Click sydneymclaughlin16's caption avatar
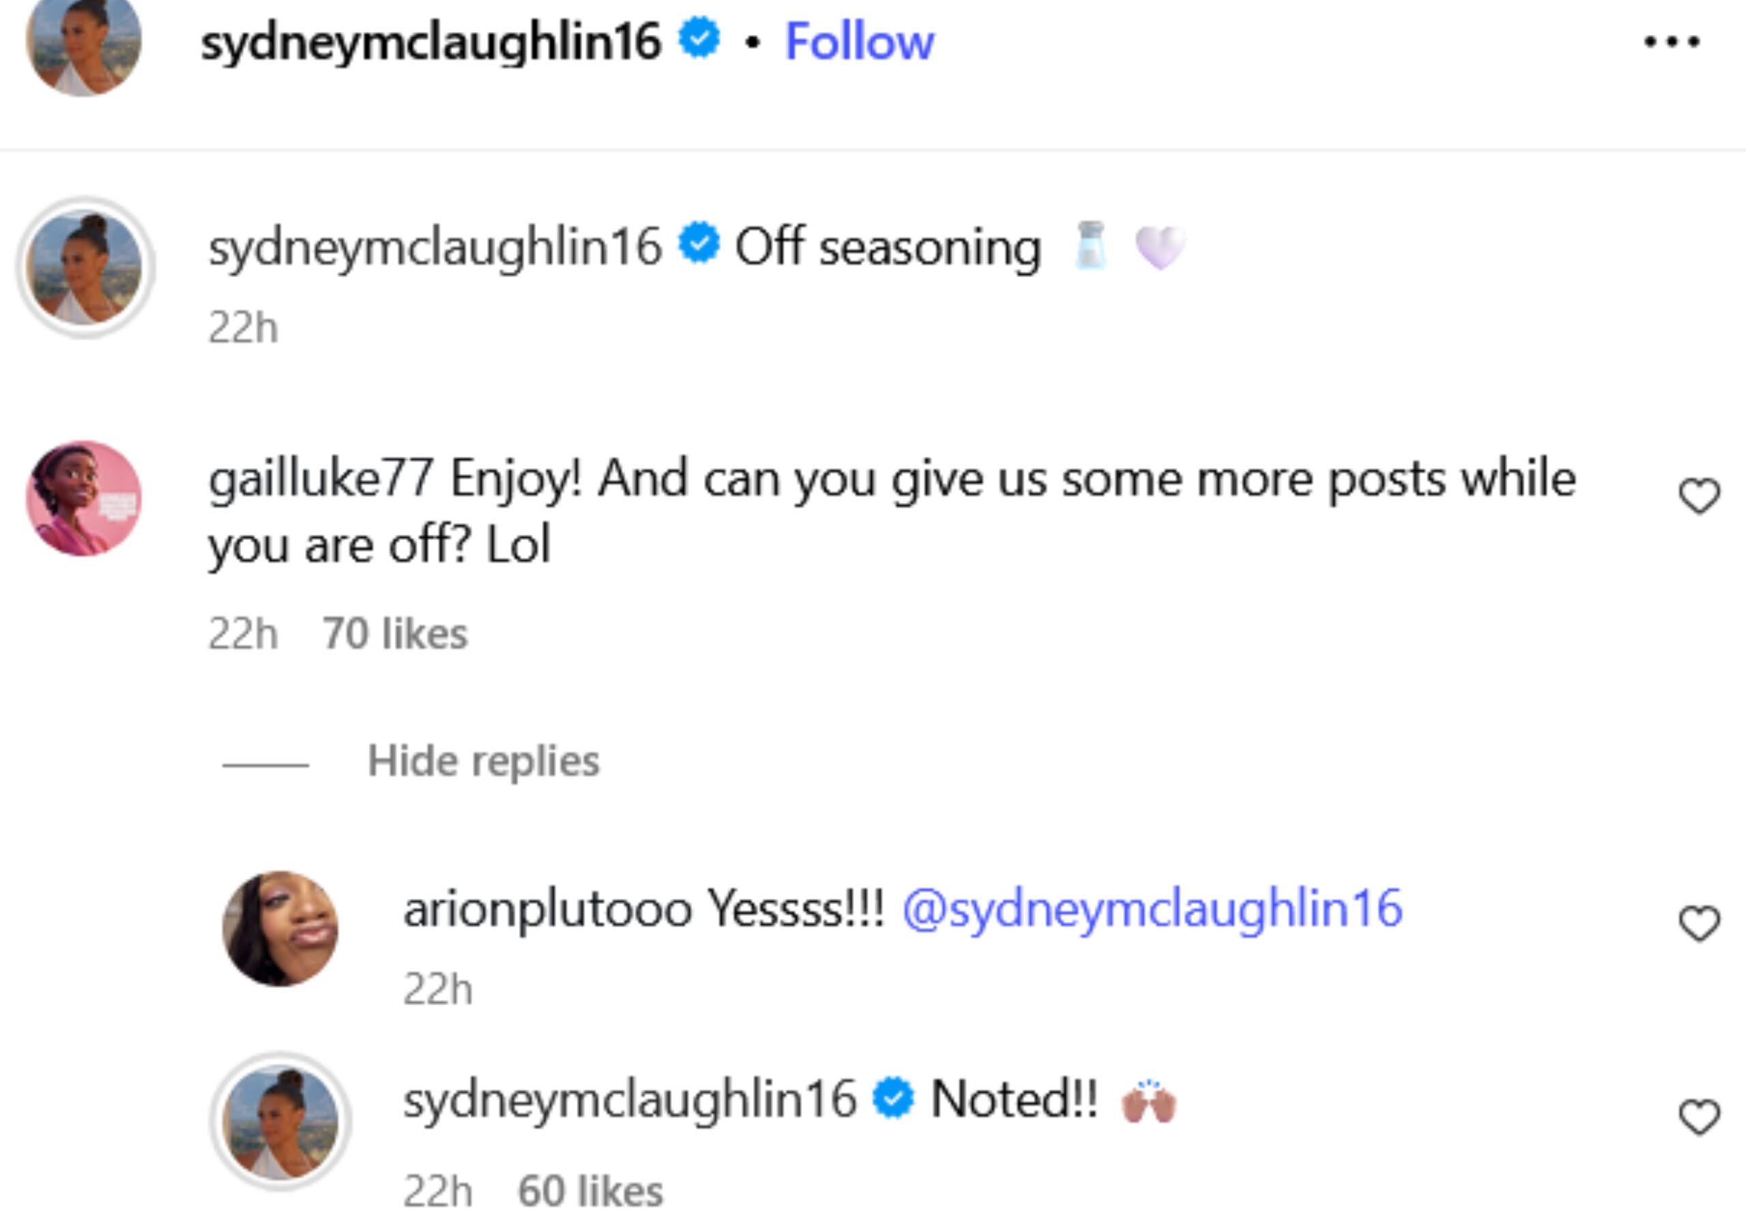 tap(85, 268)
